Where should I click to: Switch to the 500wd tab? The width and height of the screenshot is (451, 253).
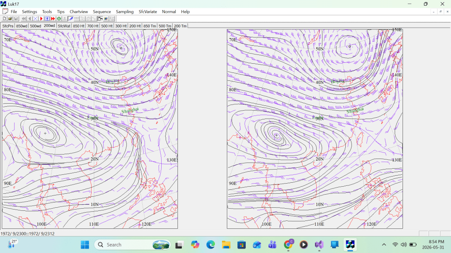(36, 26)
